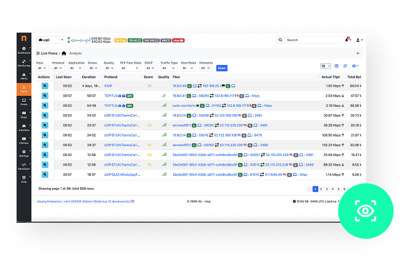Open the Alerts section in the sidebar
Viewport: 405px width, 277px height.
click(x=24, y=75)
